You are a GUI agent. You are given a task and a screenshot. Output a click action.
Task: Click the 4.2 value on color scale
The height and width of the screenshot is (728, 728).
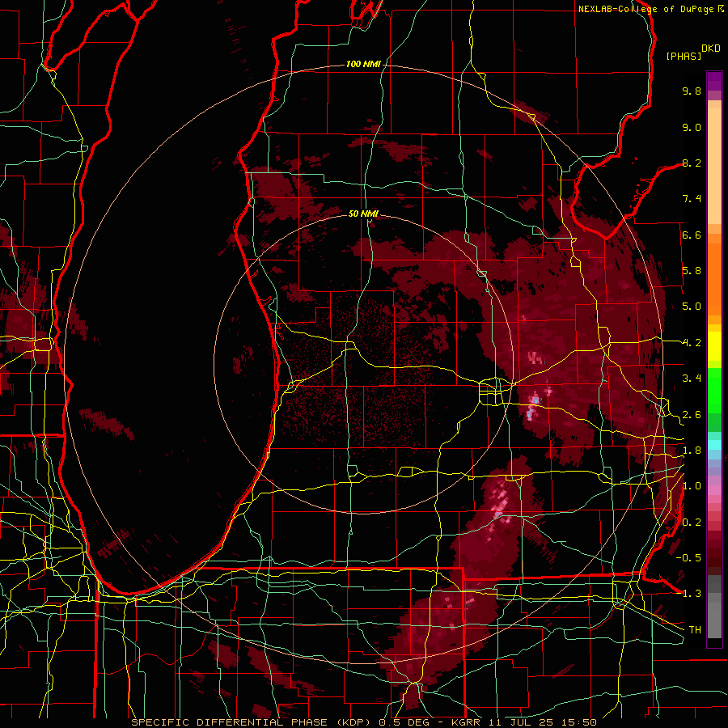pos(692,343)
